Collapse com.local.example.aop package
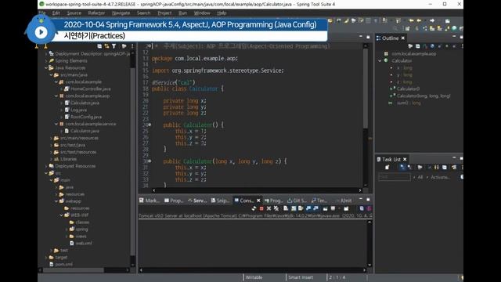The width and height of the screenshot is (501, 282). click(x=56, y=96)
